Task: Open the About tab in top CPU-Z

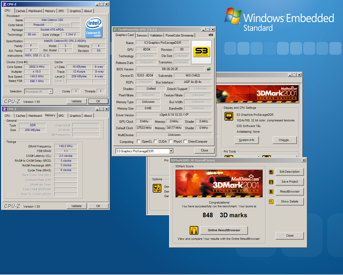Action: tap(88, 11)
